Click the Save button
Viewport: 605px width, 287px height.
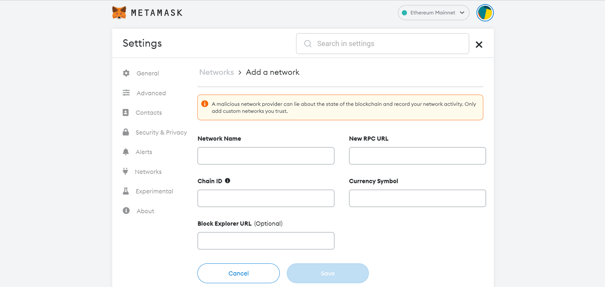pos(328,273)
